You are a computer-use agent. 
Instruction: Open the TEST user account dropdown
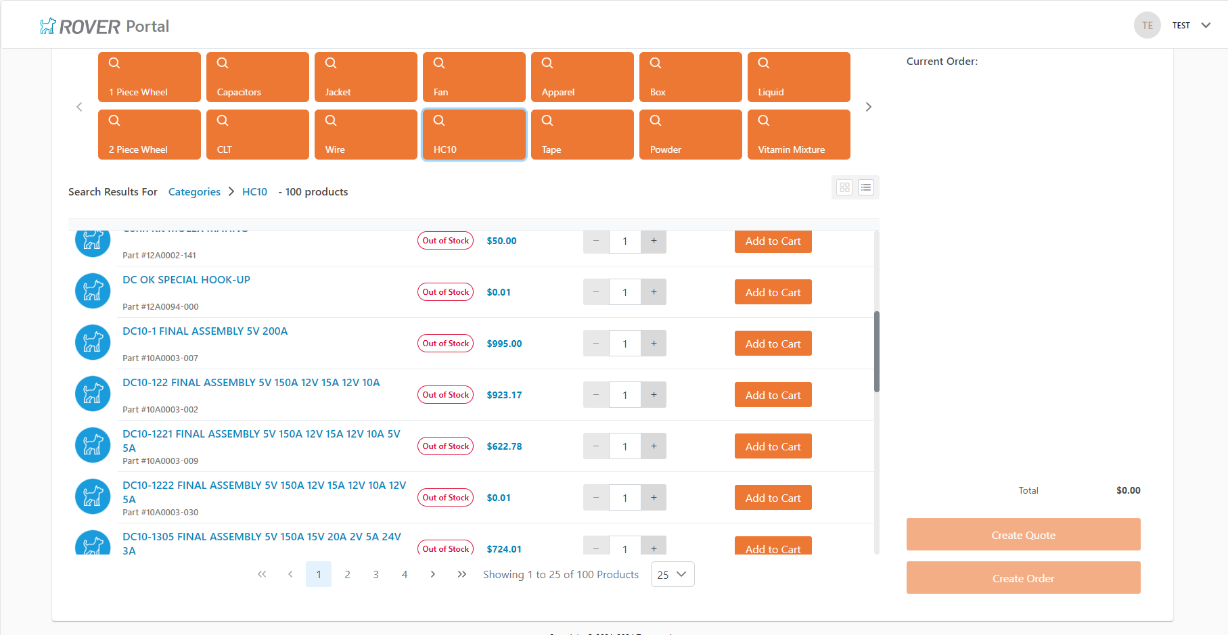coord(1191,26)
